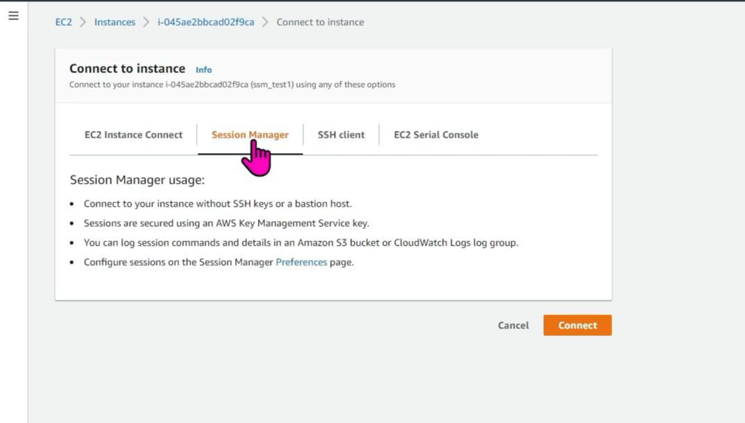This screenshot has width=745, height=423.
Task: Open the EC2 Serial Console tab
Action: [x=436, y=134]
